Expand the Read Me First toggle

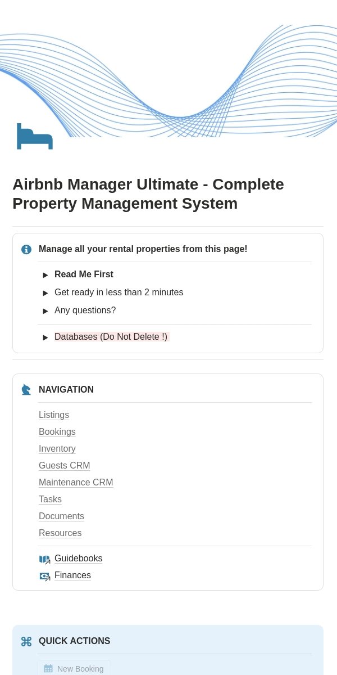point(45,275)
